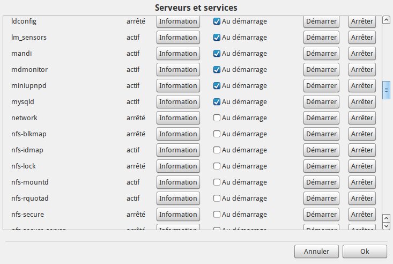Image resolution: width=393 pixels, height=264 pixels.
Task: Start the network service with Démarrer
Action: tap(321, 118)
